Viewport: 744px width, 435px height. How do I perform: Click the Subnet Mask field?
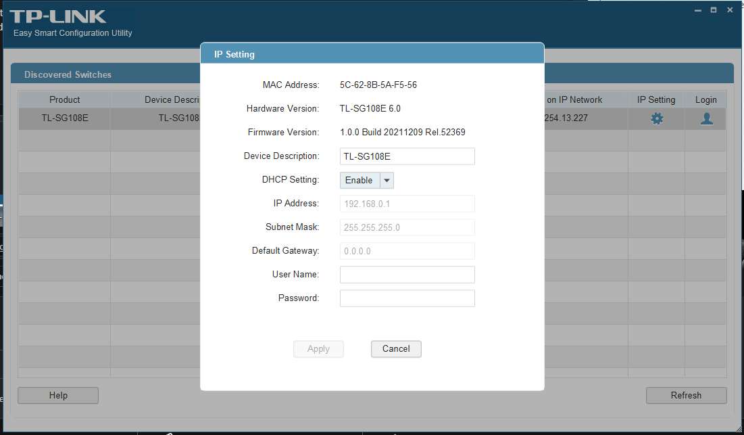click(x=407, y=227)
